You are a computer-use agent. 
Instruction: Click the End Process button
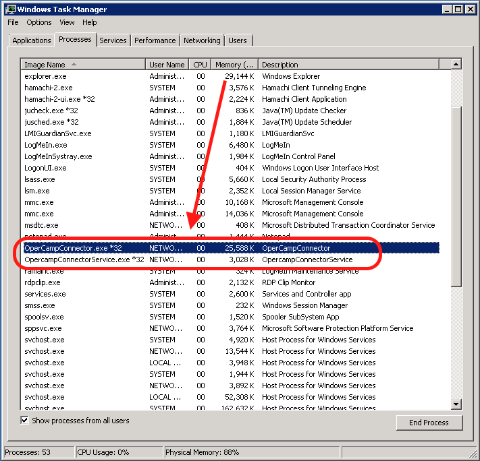point(429,423)
